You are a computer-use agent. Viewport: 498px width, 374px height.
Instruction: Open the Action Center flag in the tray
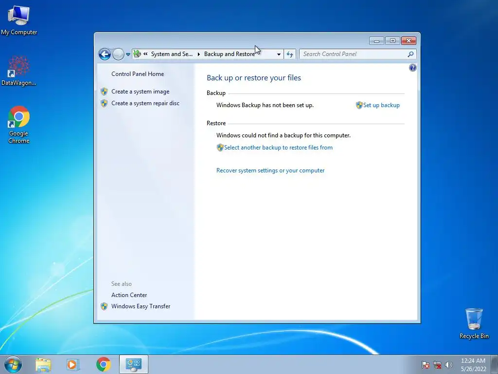point(425,365)
